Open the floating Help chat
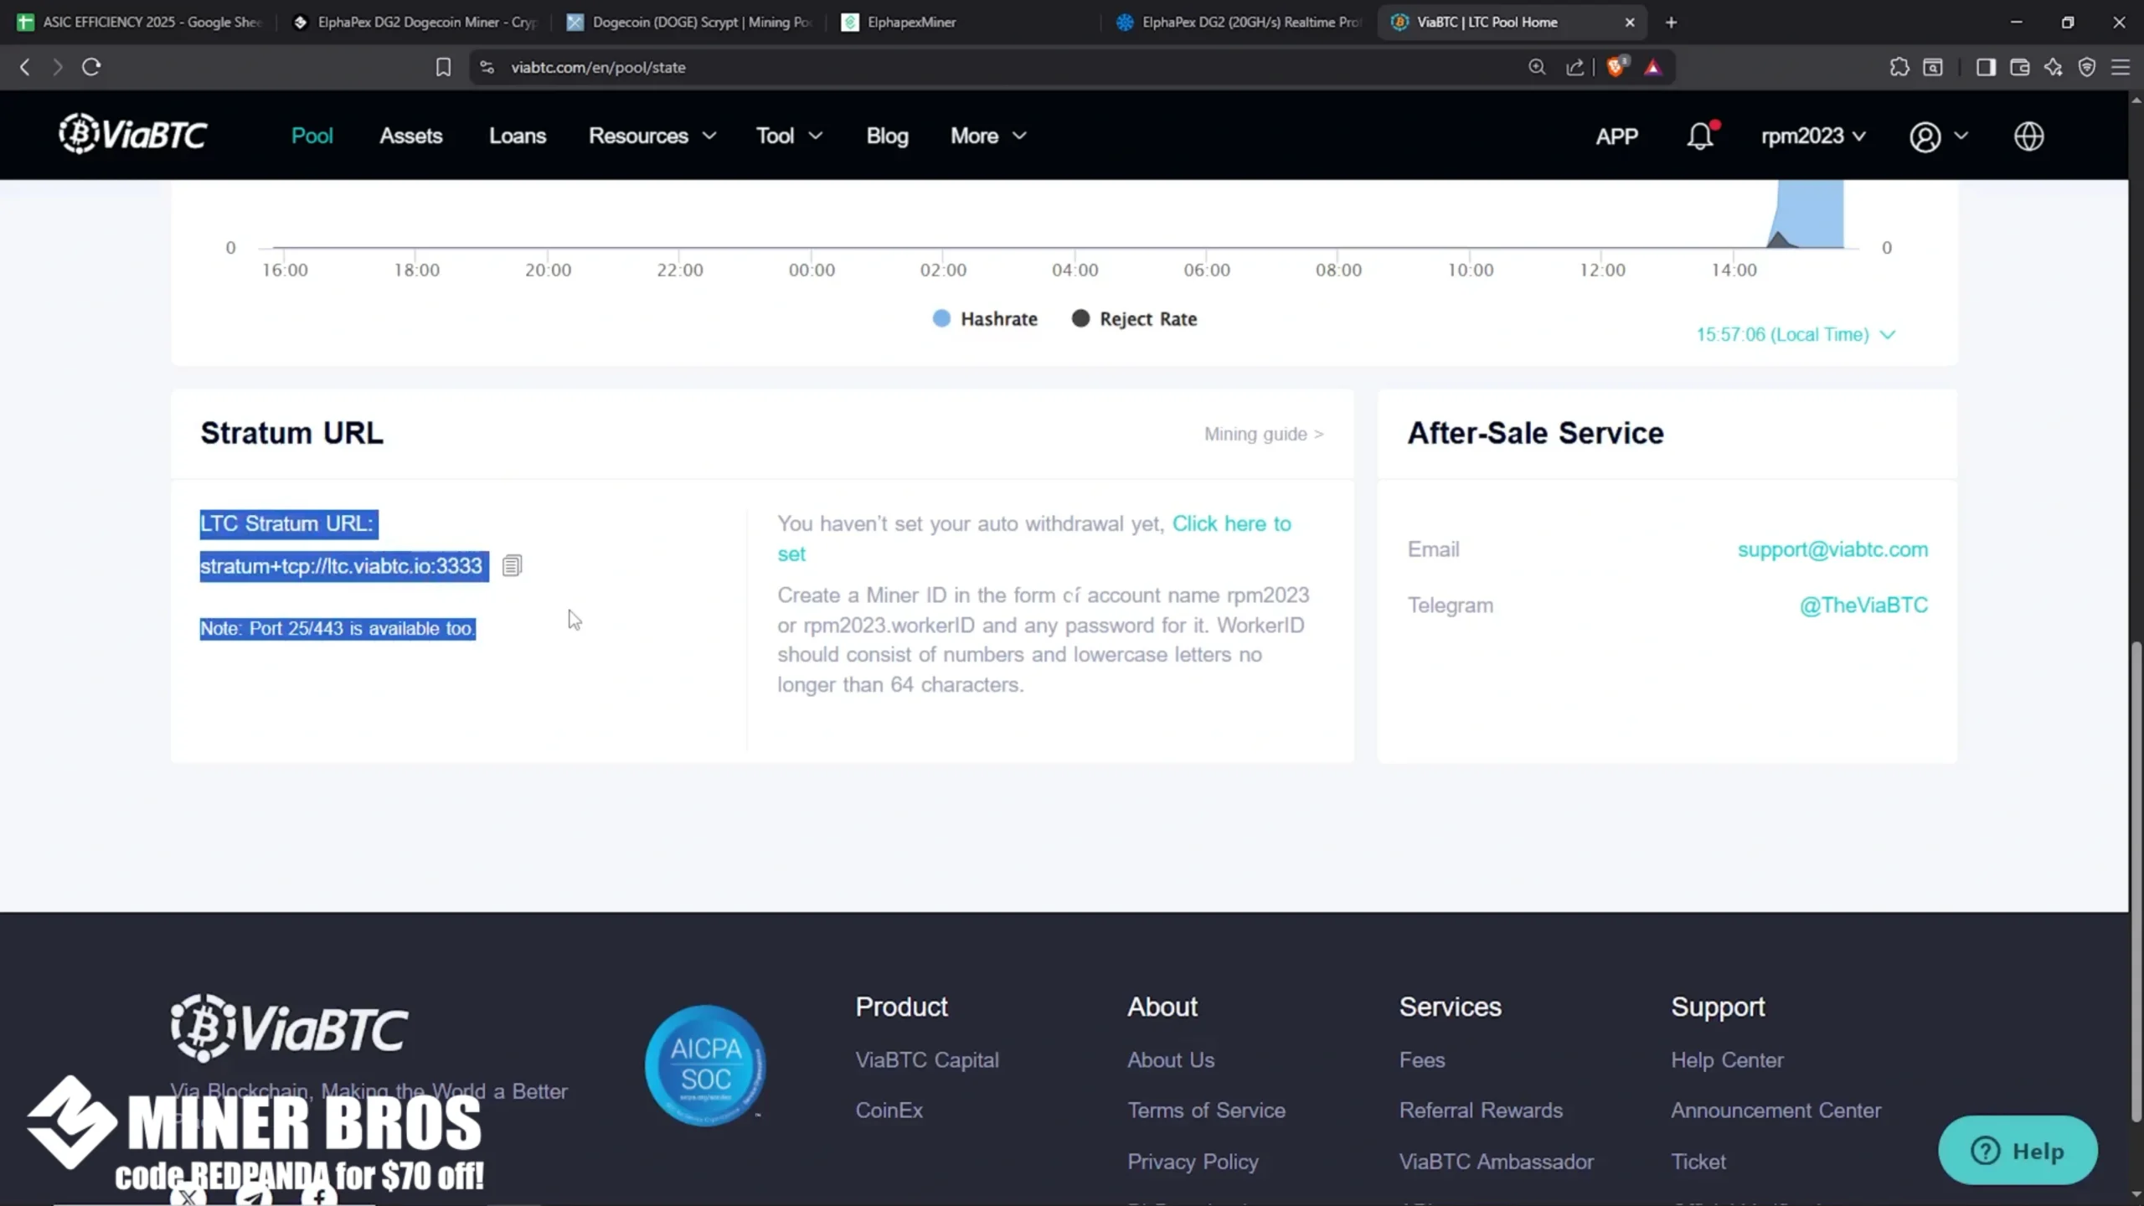The height and width of the screenshot is (1206, 2144). pyautogui.click(x=2018, y=1151)
